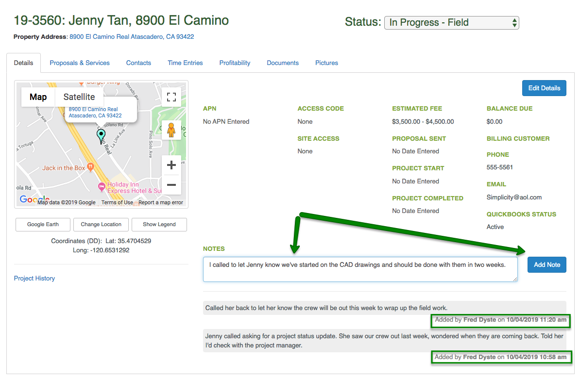Switch map to Satellite view
Image resolution: width=580 pixels, height=378 pixels.
tap(79, 97)
